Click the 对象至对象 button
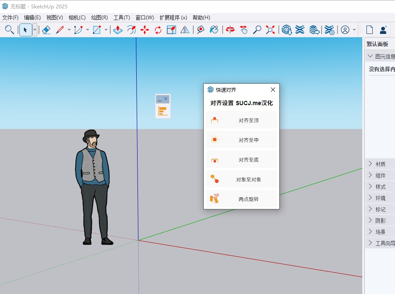This screenshot has width=395, height=294. click(x=242, y=179)
